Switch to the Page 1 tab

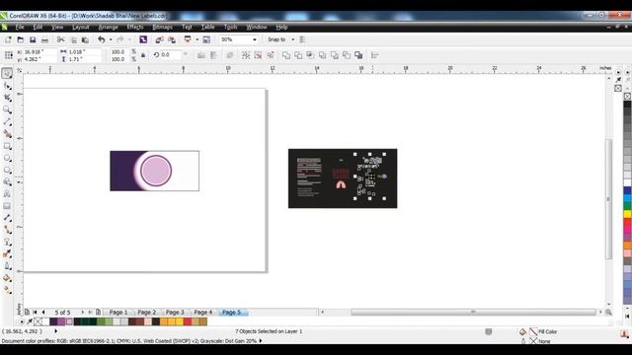[x=118, y=312]
